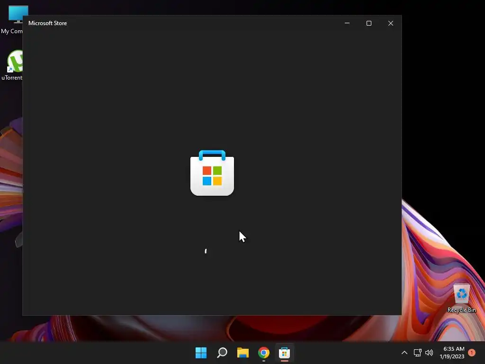Maximize the Microsoft Store window
The height and width of the screenshot is (364, 485).
368,23
